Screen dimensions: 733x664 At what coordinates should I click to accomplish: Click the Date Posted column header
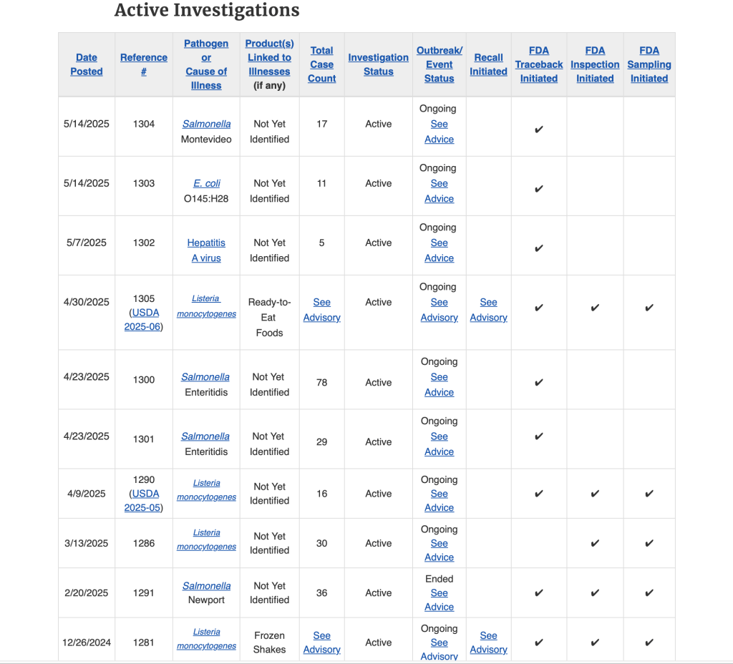tap(86, 64)
